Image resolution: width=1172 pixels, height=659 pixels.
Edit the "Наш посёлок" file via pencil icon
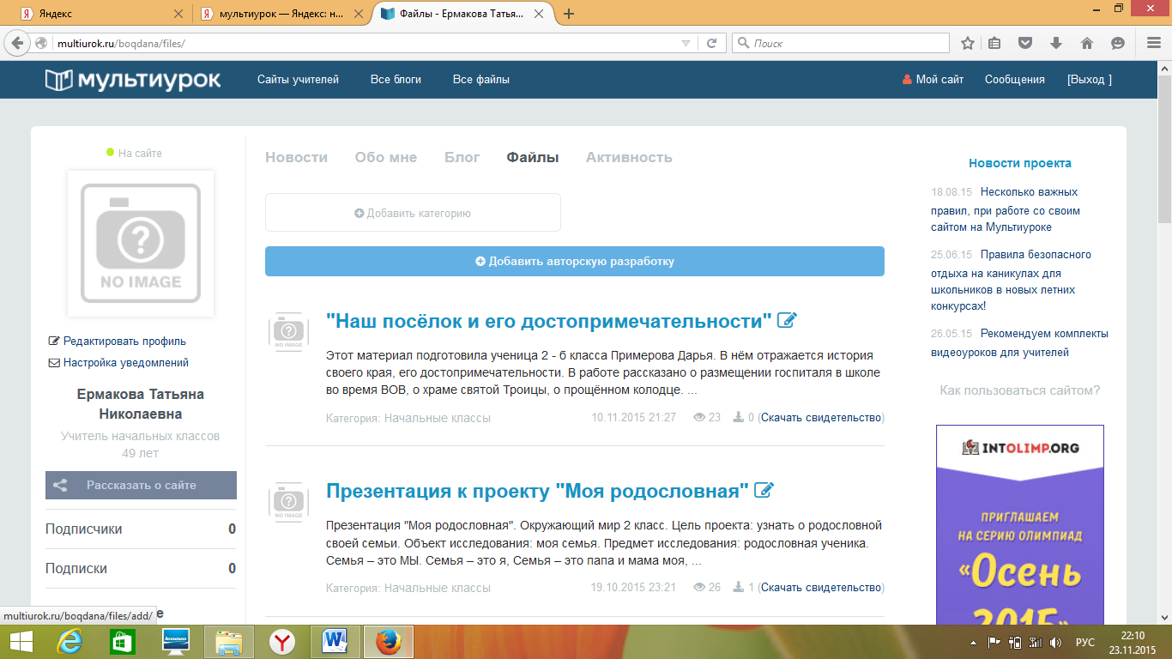[787, 320]
